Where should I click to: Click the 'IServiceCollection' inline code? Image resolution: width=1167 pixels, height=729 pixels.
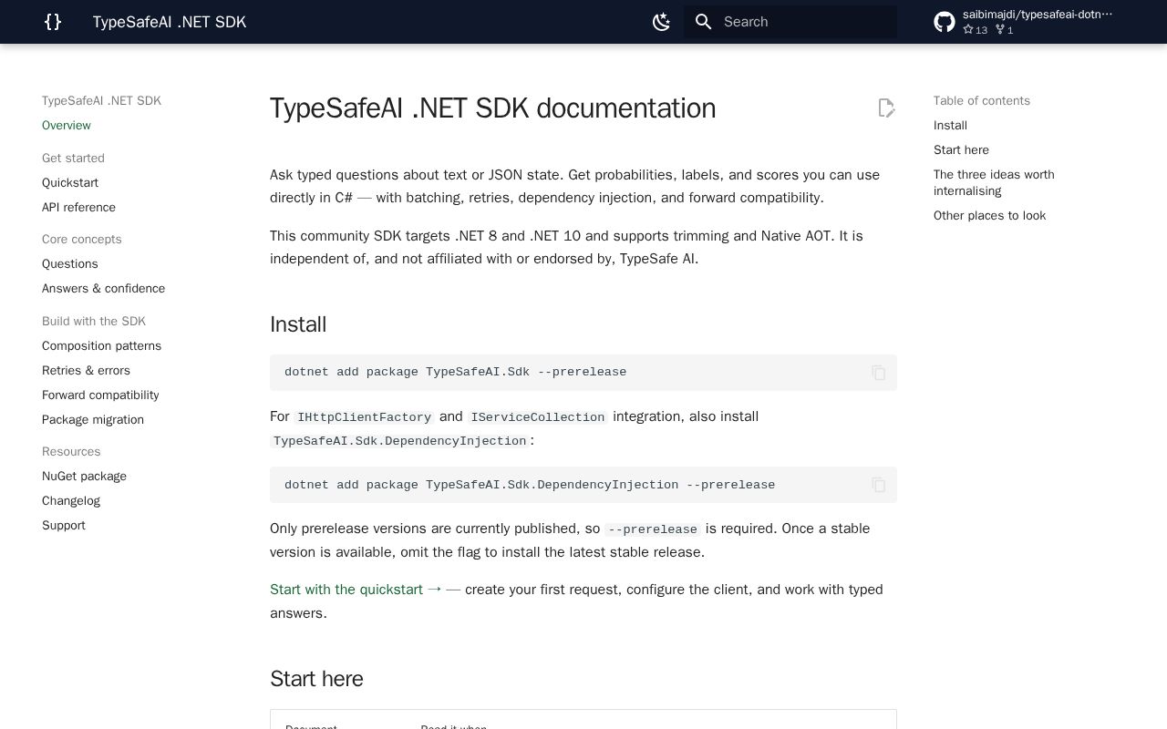(x=538, y=417)
